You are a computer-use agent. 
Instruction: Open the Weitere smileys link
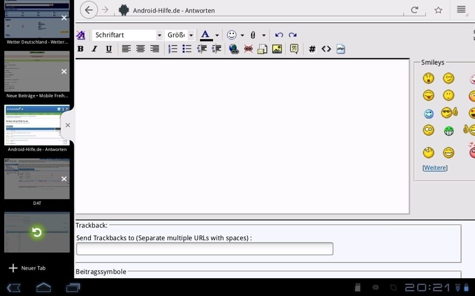point(435,168)
